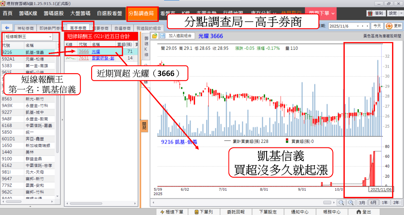Screen dimensions: 404x215
Task: Click the stock list horizontal scrollbar
Action: coord(86,203)
